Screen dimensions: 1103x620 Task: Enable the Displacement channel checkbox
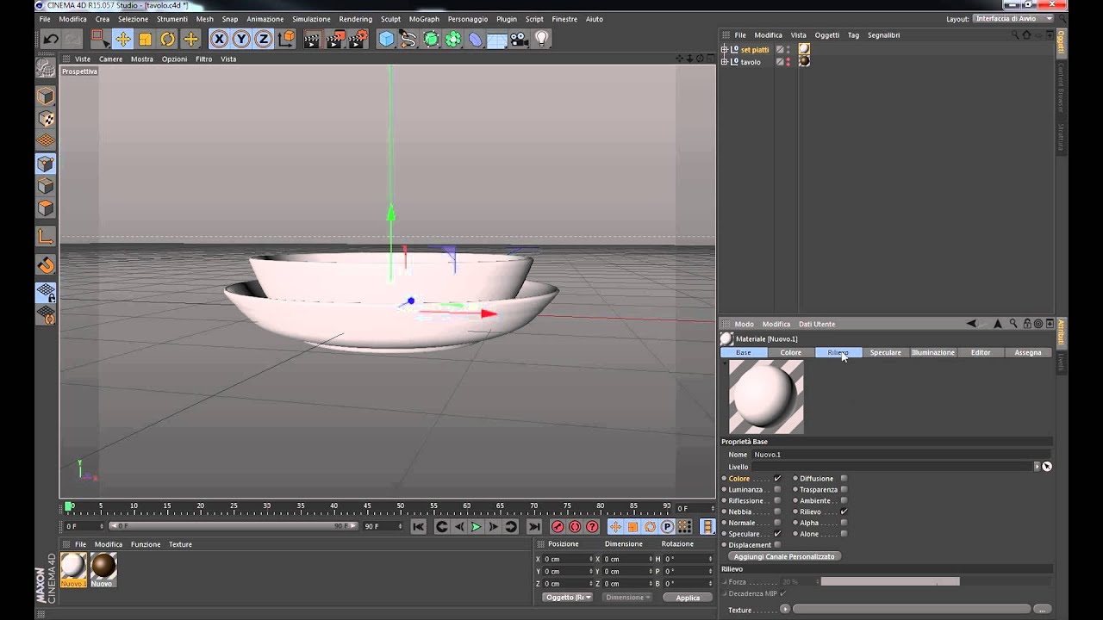click(x=777, y=545)
